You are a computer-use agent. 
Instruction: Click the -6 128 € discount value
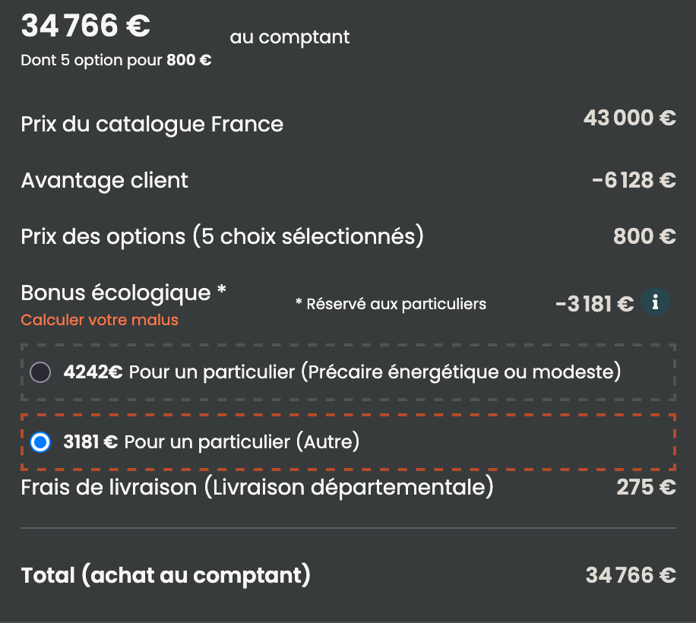pyautogui.click(x=634, y=180)
